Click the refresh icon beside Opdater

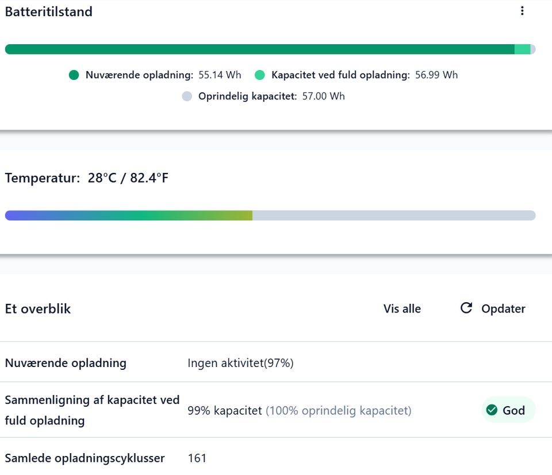[466, 308]
